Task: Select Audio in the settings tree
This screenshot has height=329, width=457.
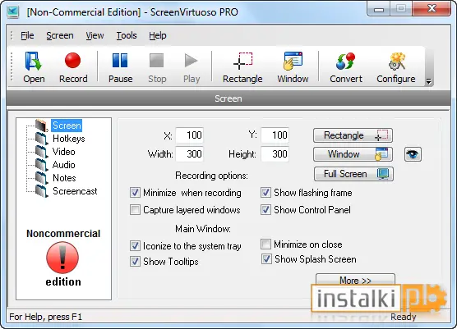Action: coord(63,165)
